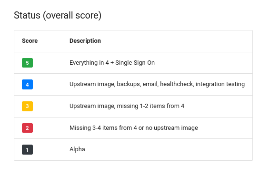The height and width of the screenshot is (176, 270).
Task: Click 'integration testing' in score 4 row
Action: (220, 84)
